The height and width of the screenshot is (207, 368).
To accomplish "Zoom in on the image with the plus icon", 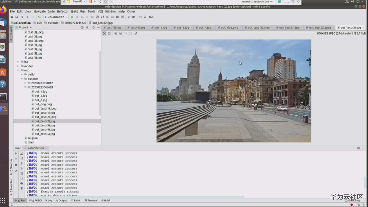I will (116, 34).
